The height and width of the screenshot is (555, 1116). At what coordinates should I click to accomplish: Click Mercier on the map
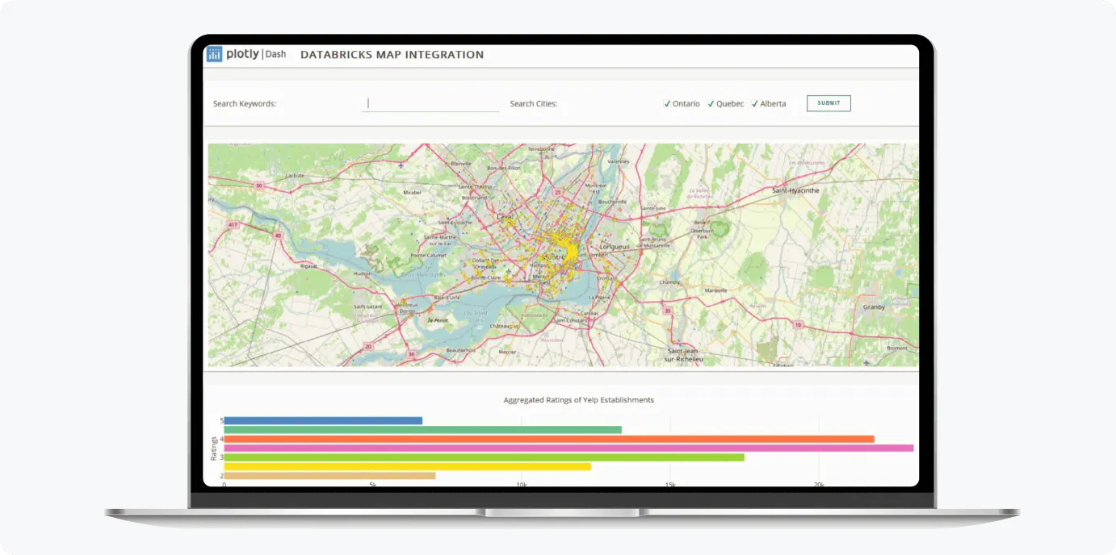pyautogui.click(x=507, y=352)
